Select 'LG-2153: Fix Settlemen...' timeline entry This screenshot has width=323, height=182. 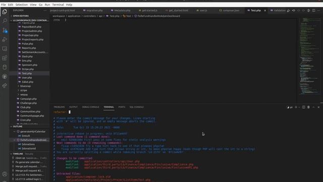[29, 175]
